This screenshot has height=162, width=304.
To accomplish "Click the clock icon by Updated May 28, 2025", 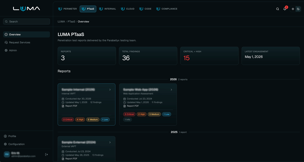I will 63,155.
